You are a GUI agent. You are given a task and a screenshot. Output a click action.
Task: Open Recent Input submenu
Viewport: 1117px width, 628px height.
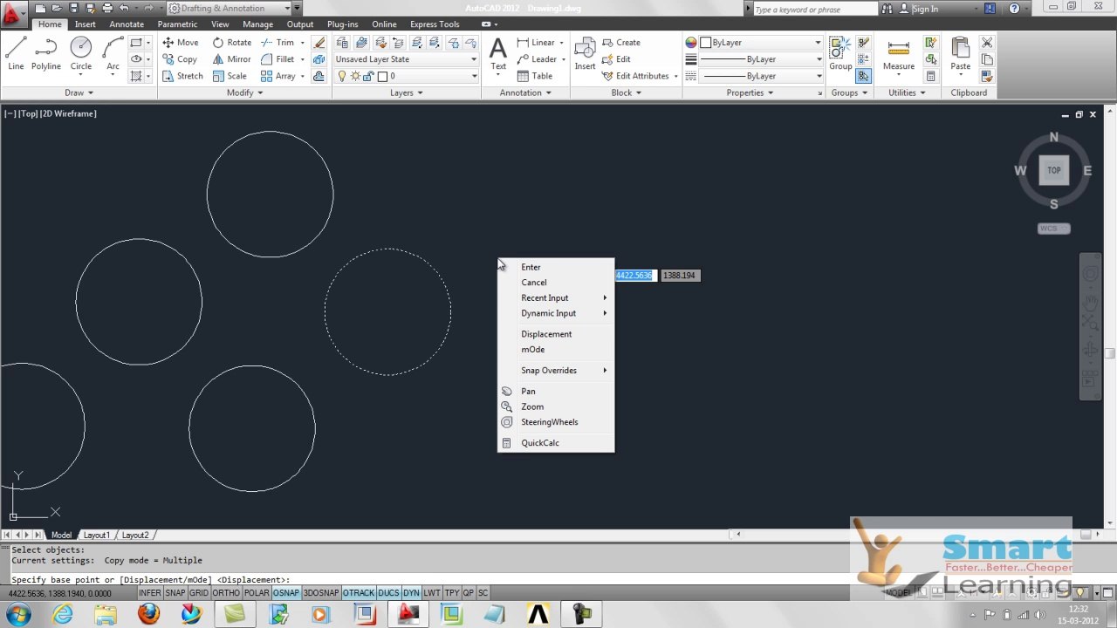coord(556,298)
